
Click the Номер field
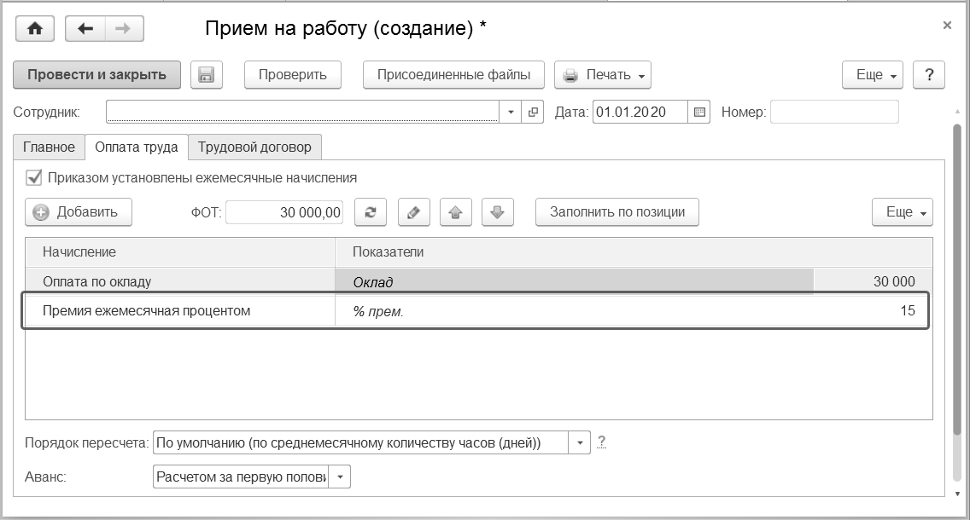[834, 112]
